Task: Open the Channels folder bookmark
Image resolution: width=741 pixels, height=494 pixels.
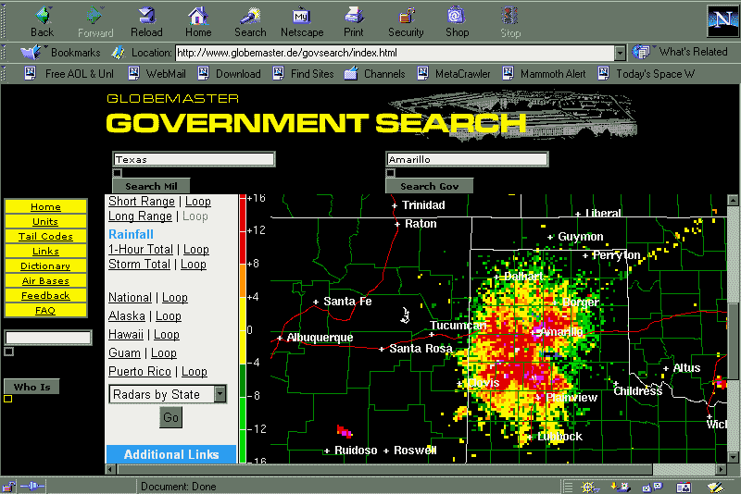Action: 374,74
